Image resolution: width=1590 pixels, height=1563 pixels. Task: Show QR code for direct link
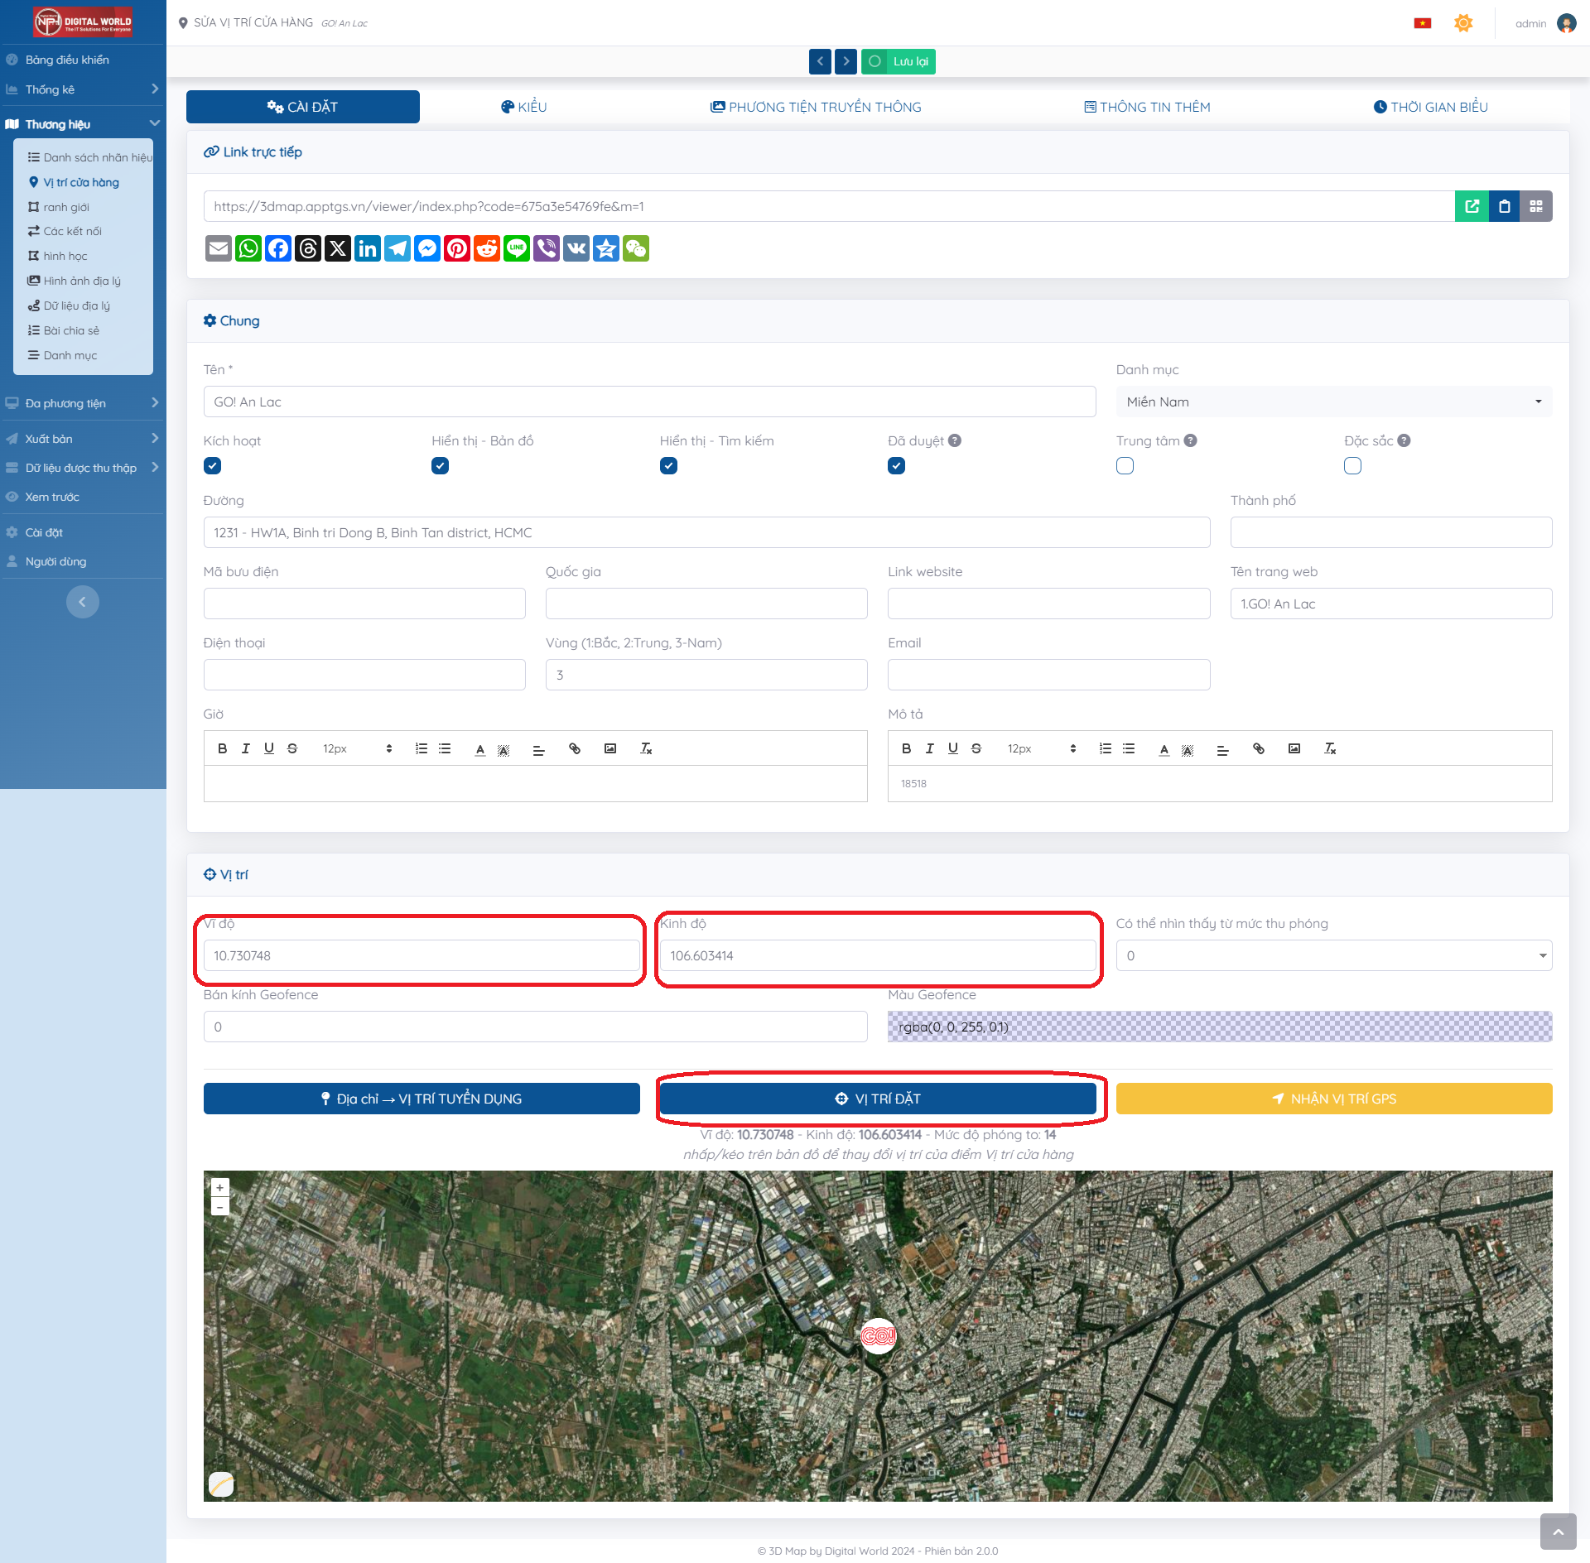click(x=1536, y=206)
